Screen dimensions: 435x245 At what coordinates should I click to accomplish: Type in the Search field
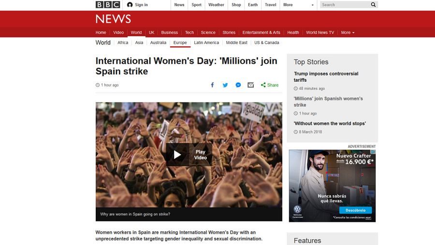coord(345,5)
